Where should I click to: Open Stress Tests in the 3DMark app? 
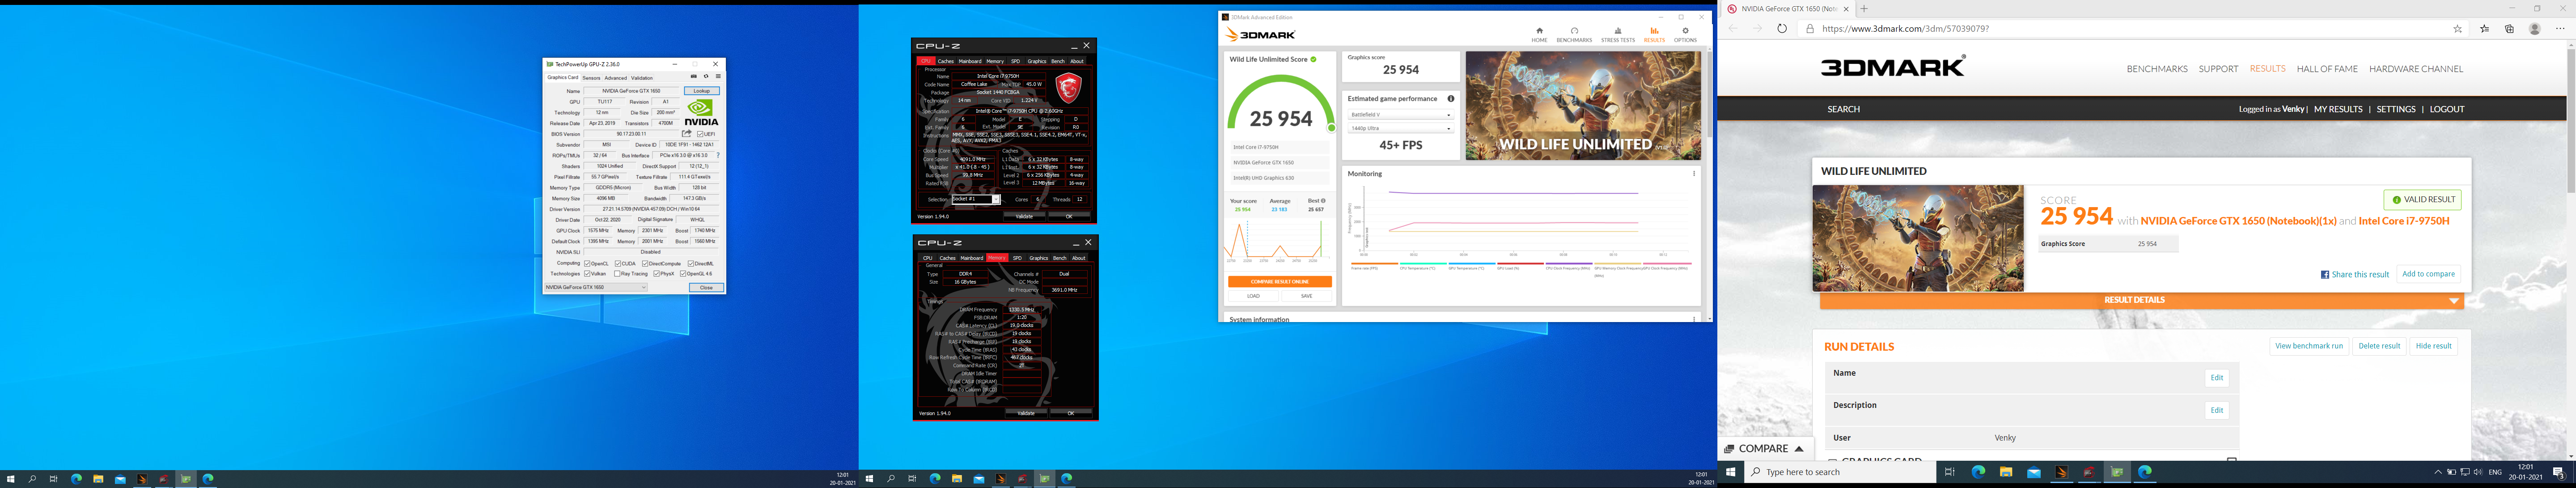pyautogui.click(x=1618, y=35)
